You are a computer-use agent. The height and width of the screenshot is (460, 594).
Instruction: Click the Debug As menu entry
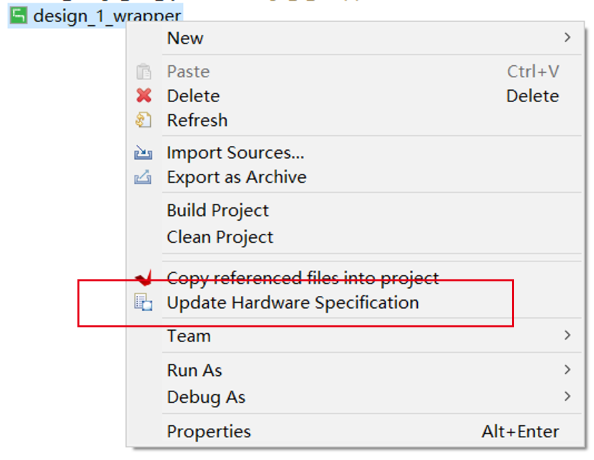click(x=206, y=397)
